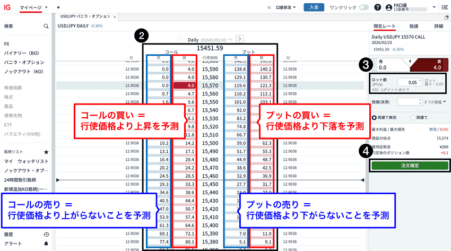Screen dimensions: 451x251
Task: Select FX in the sidebar
Action: pos(6,44)
